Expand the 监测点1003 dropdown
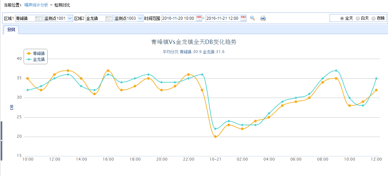Viewport: 388px width, 176px height. point(140,18)
